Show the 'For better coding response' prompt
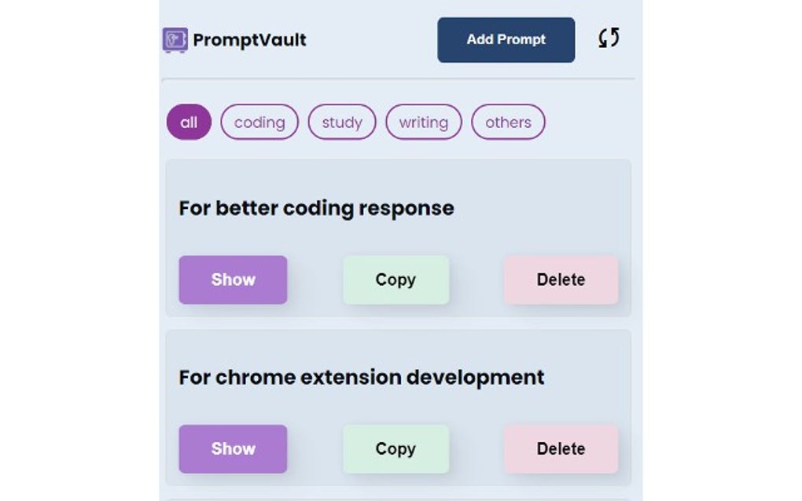Image resolution: width=802 pixels, height=501 pixels. click(x=232, y=280)
